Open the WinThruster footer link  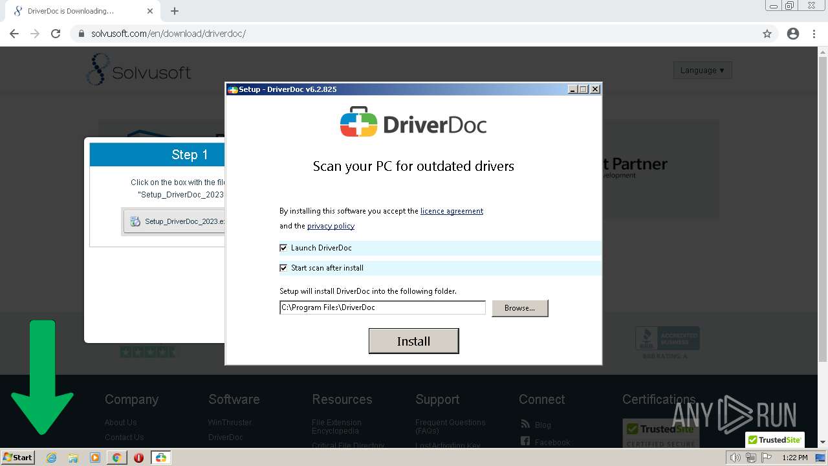pos(230,423)
